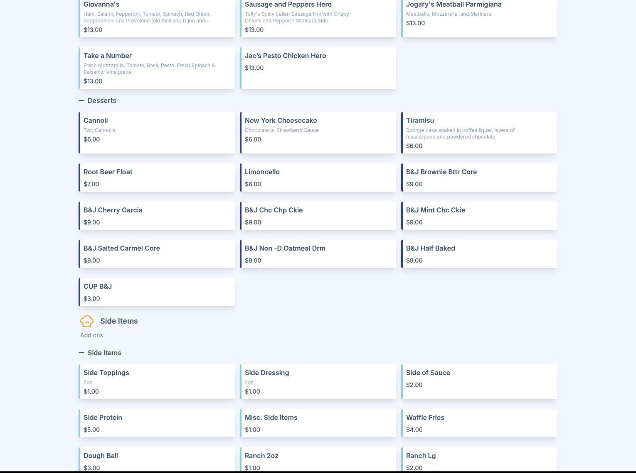The height and width of the screenshot is (473, 636).
Task: Select New York Cheesecake
Action: click(318, 133)
